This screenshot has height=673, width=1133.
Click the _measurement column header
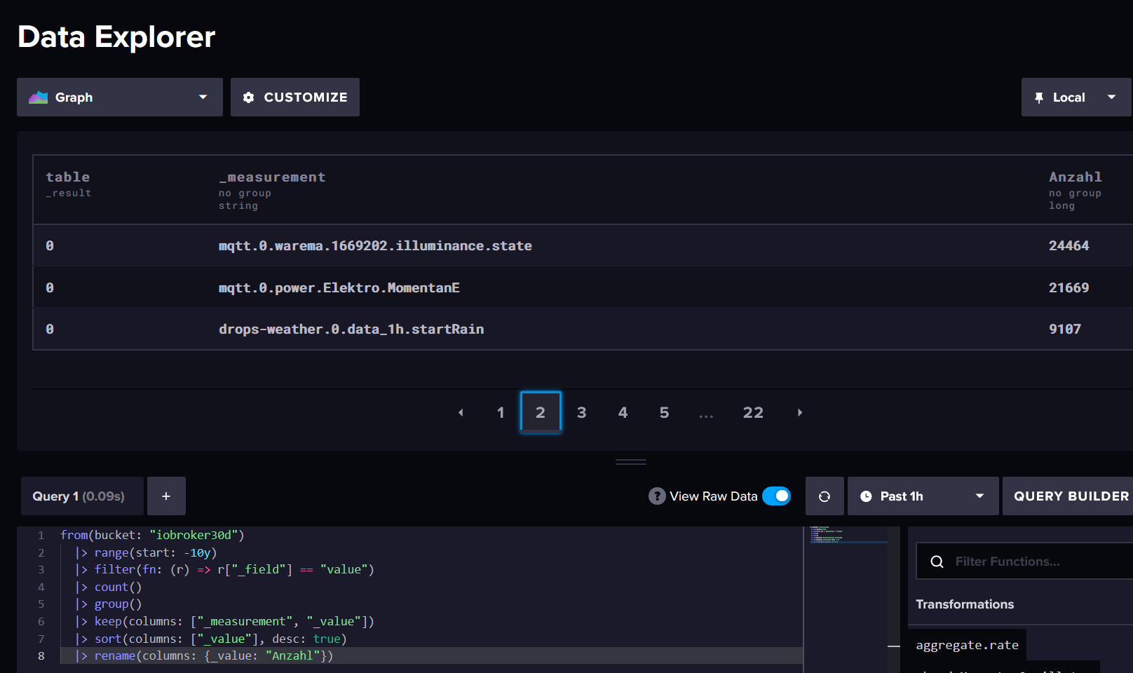(x=272, y=177)
